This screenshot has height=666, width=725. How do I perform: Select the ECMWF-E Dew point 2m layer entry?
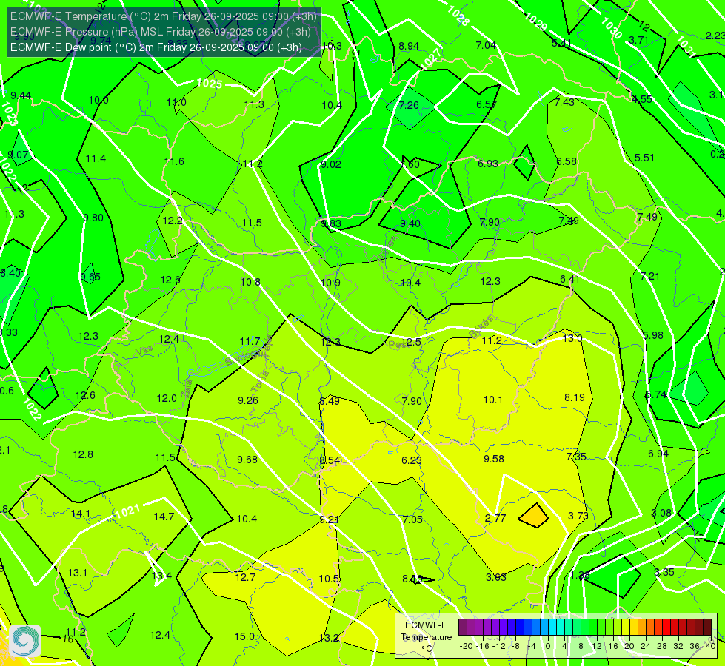pos(156,47)
